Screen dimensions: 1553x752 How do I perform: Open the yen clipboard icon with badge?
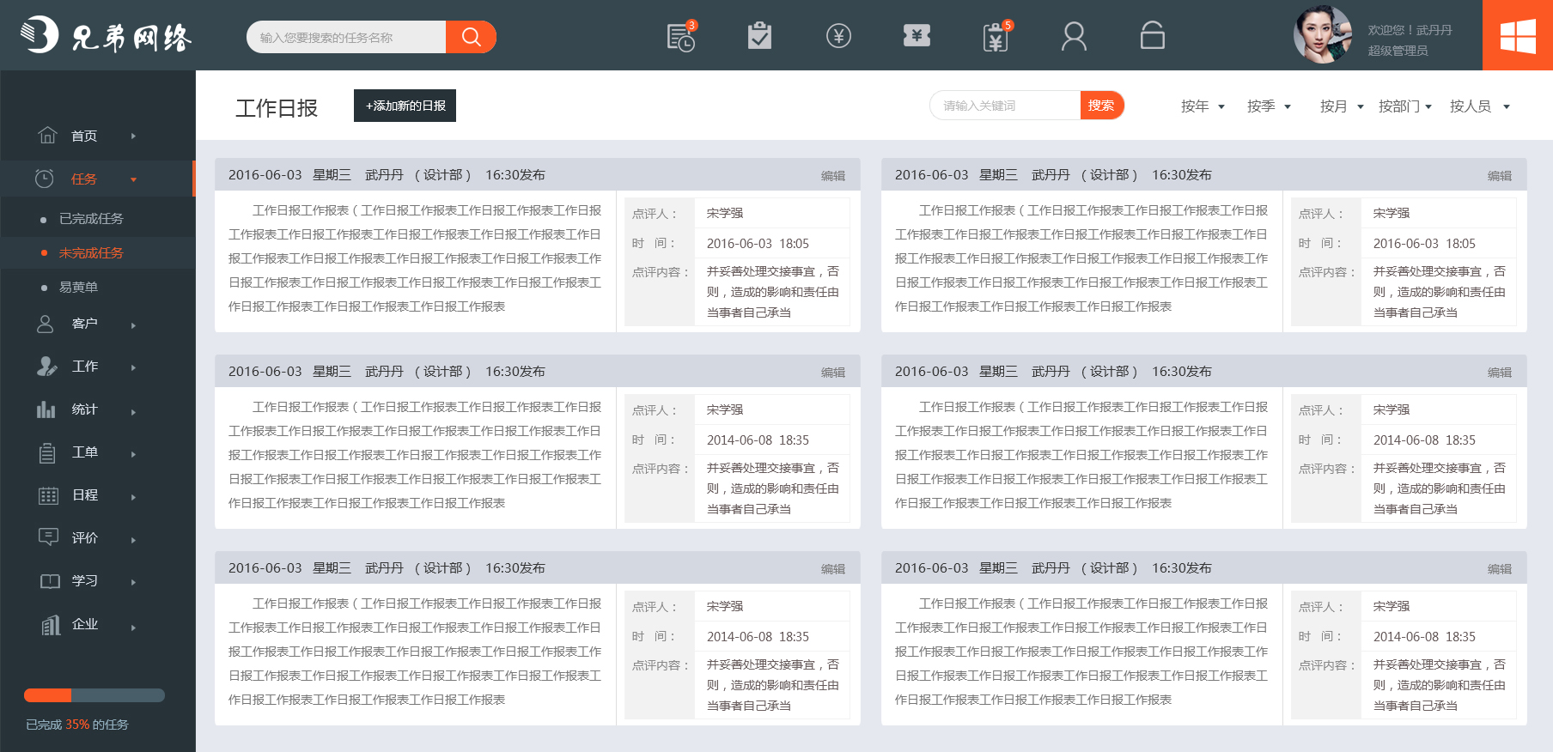click(x=996, y=37)
